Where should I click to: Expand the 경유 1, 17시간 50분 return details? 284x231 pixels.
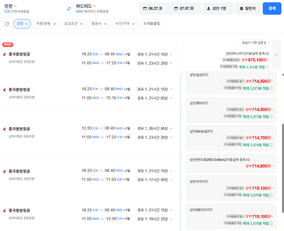[x=155, y=180]
